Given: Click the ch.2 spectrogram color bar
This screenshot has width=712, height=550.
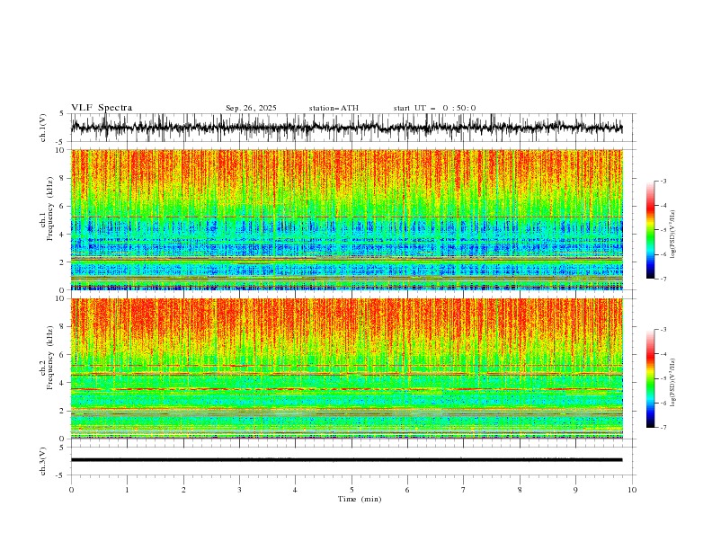Looking at the screenshot, I should [x=650, y=378].
